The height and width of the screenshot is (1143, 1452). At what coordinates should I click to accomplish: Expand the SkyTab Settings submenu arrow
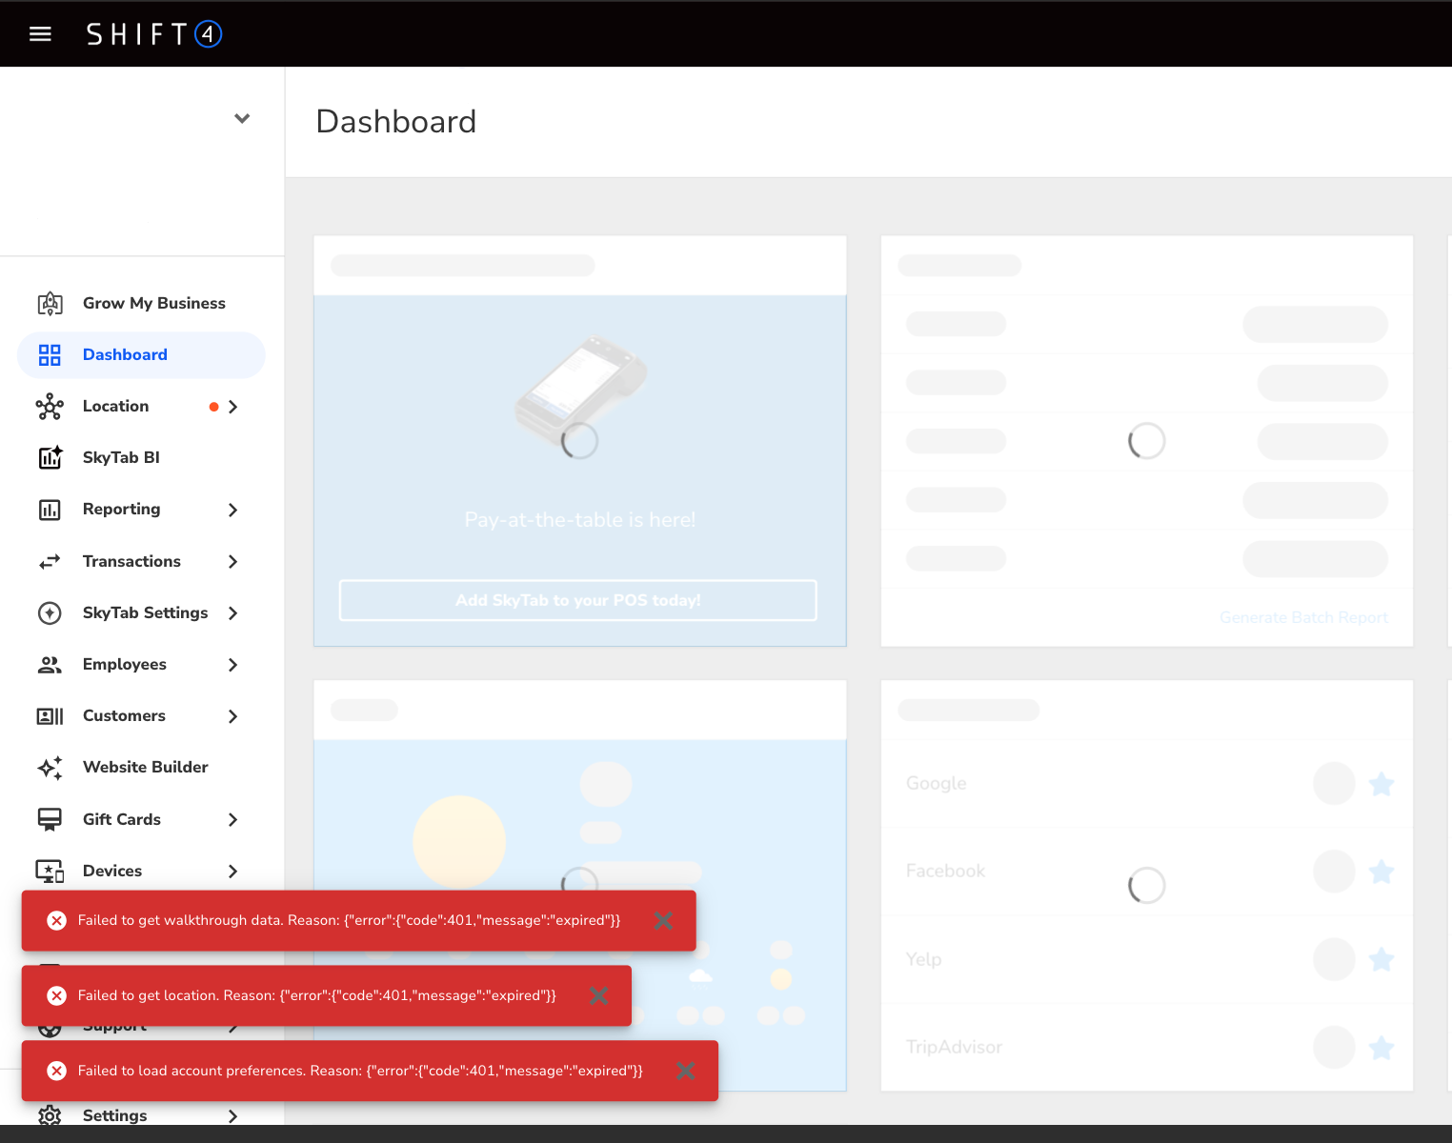(233, 613)
